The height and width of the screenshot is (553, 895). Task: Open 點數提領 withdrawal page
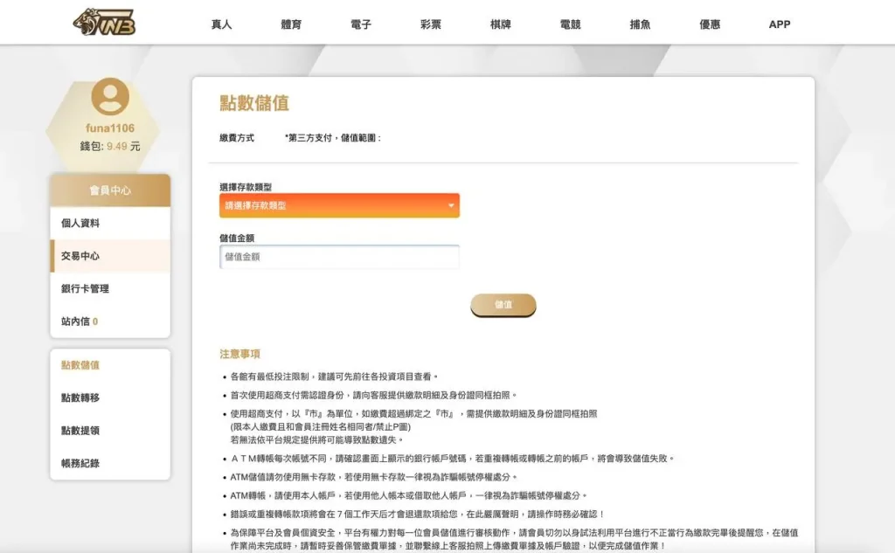80,431
